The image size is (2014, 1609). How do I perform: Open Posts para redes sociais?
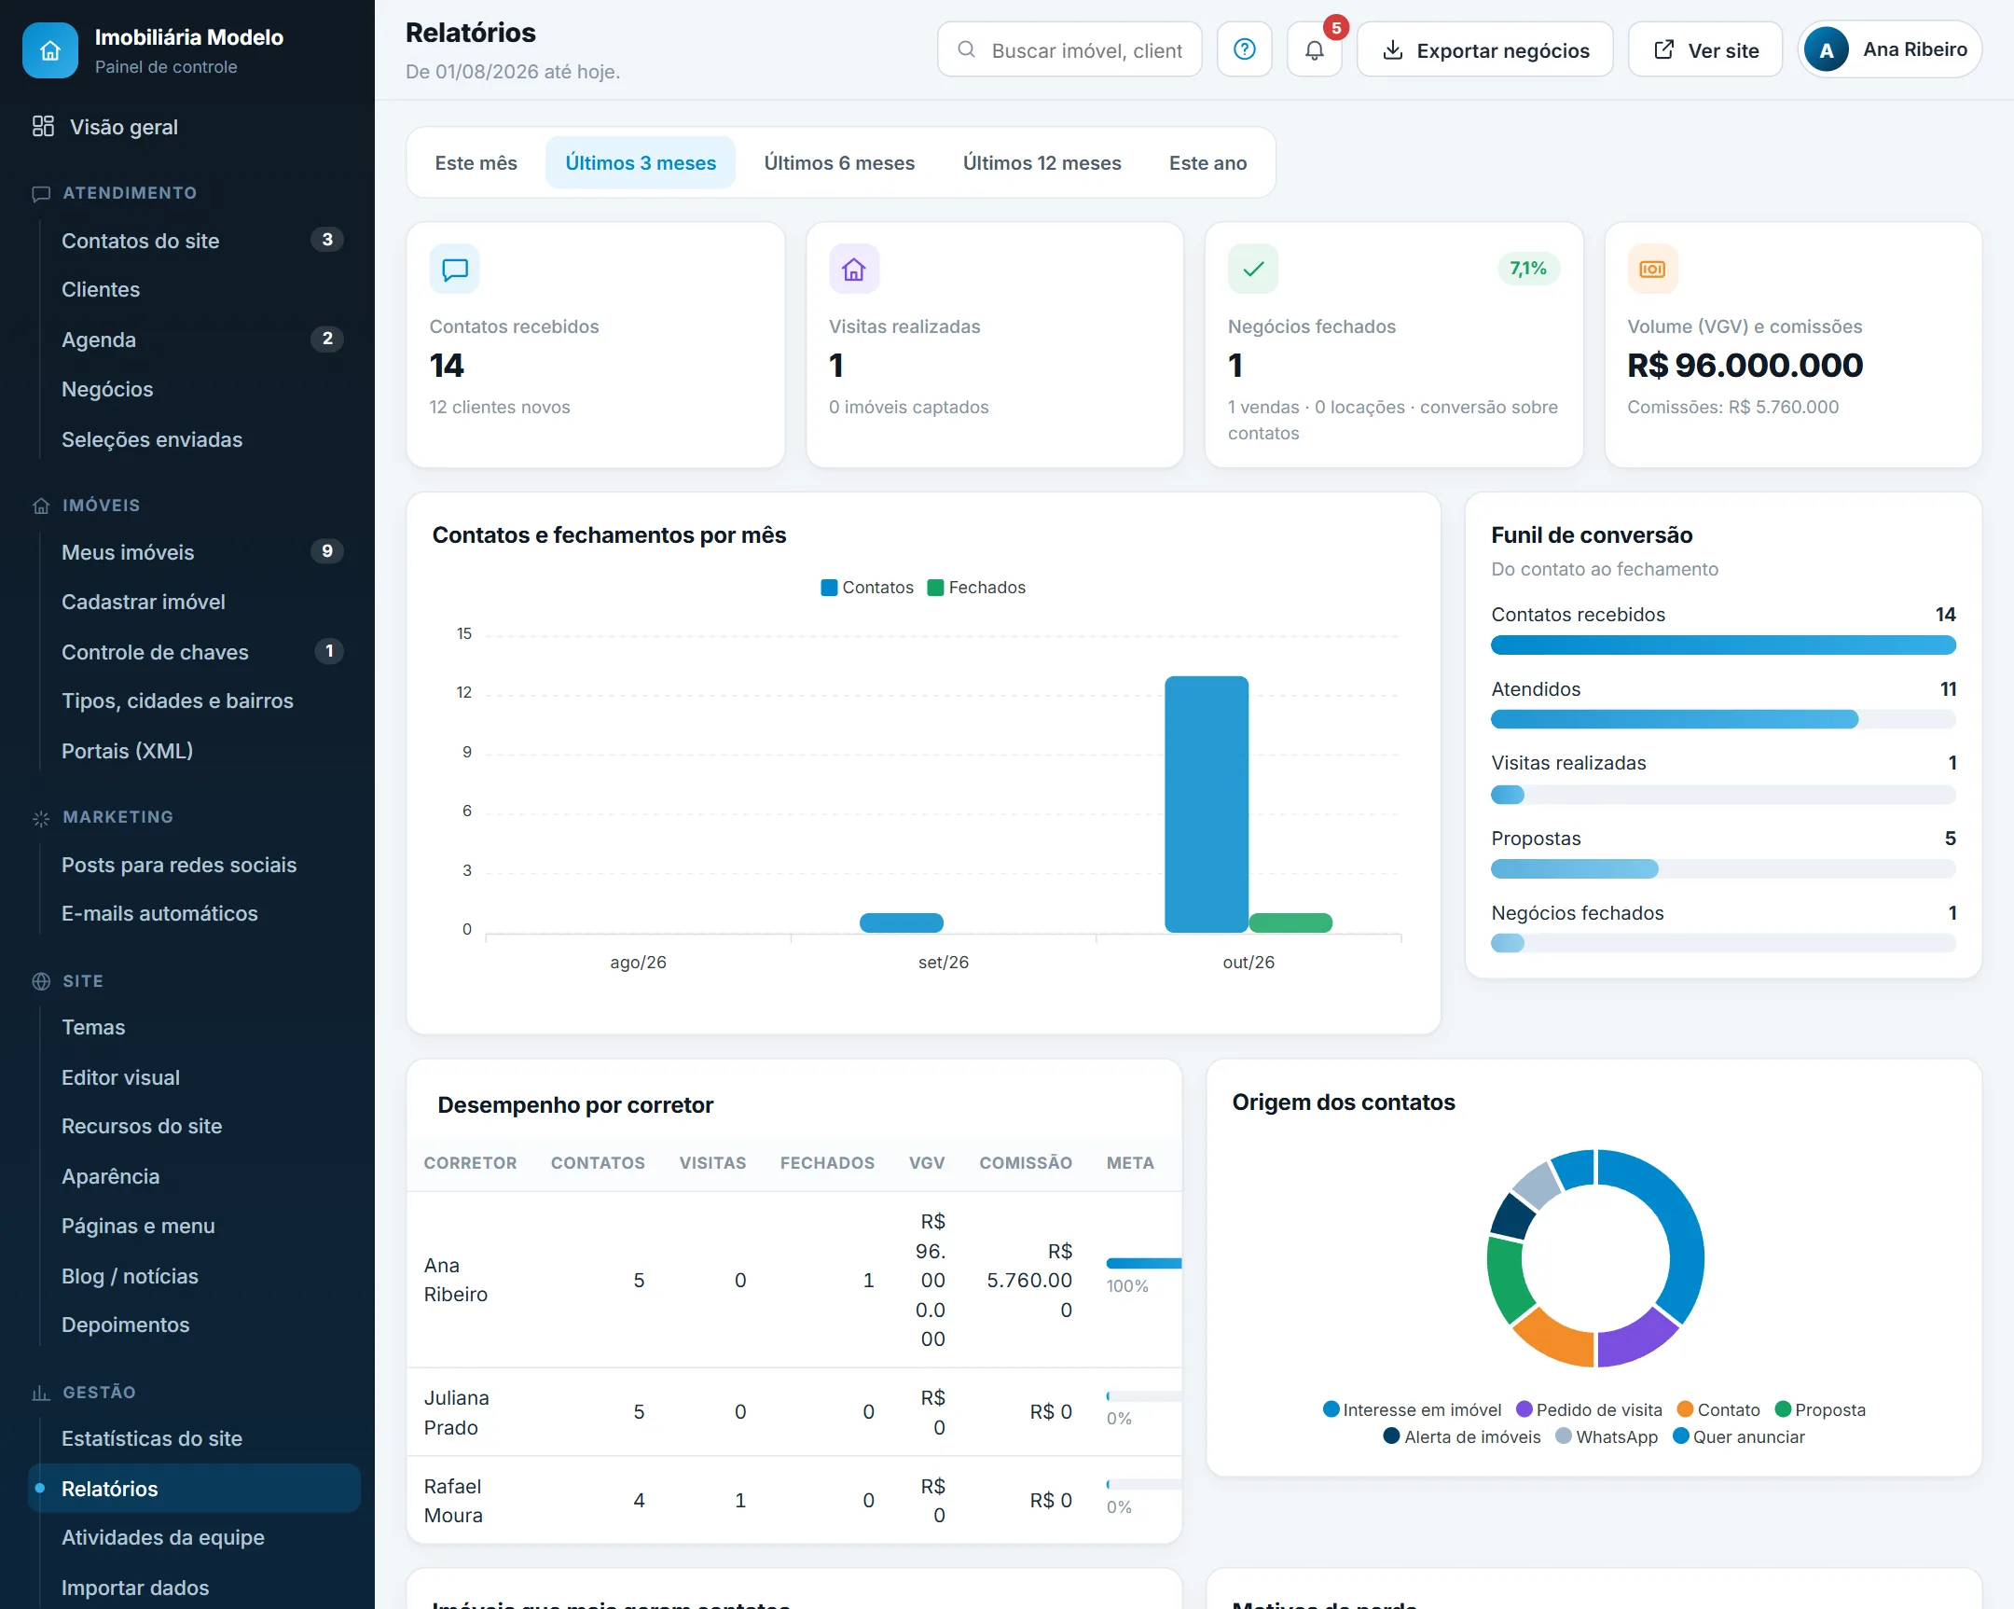point(194,865)
